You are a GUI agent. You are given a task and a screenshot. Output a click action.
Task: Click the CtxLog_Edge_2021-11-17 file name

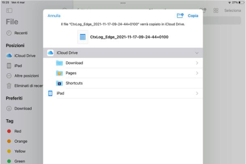(129, 37)
